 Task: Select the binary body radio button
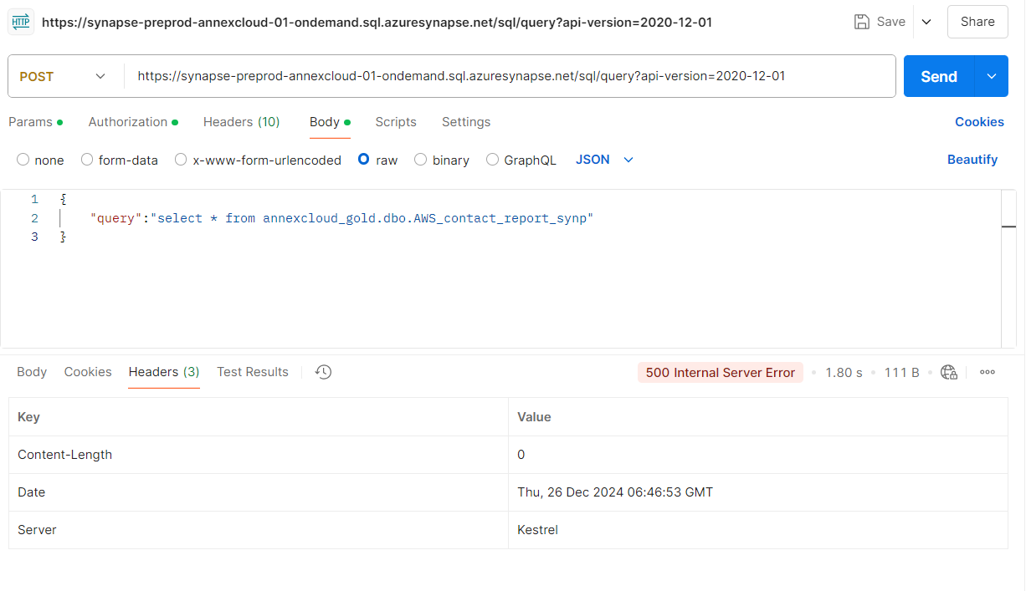[421, 160]
